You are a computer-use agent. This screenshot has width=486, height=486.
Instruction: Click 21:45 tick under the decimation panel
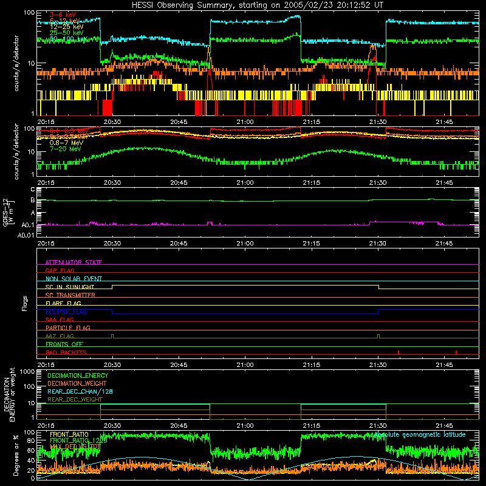point(444,426)
